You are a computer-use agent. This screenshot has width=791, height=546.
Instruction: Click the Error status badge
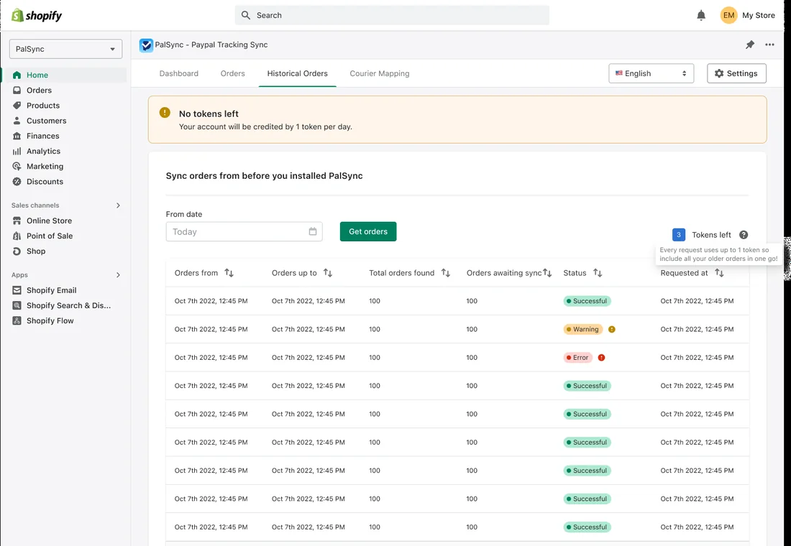(578, 358)
